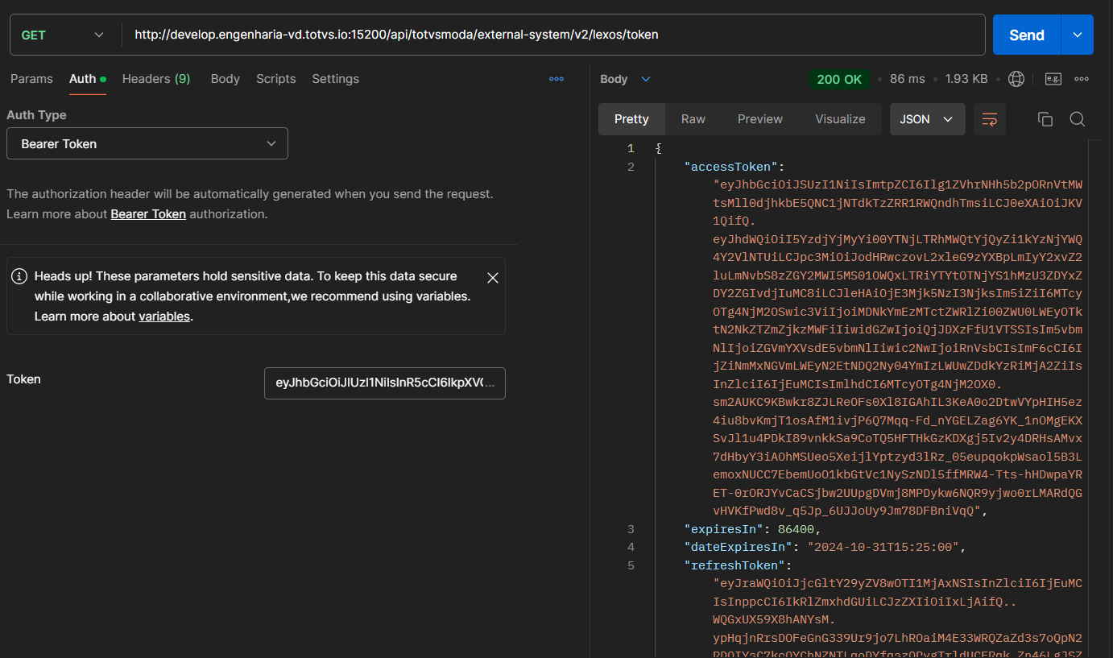Expand the Send button arrow options
1113x658 pixels.
[x=1078, y=35]
